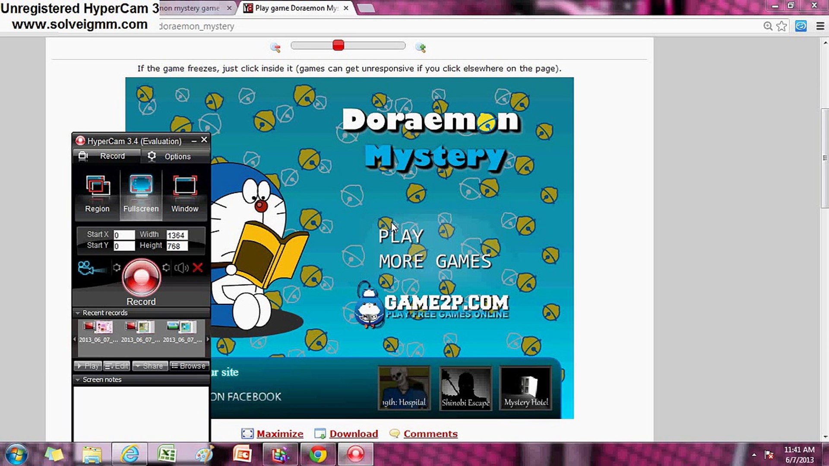Image resolution: width=829 pixels, height=466 pixels.
Task: Open video settings gear next to camera
Action: pyautogui.click(x=117, y=268)
